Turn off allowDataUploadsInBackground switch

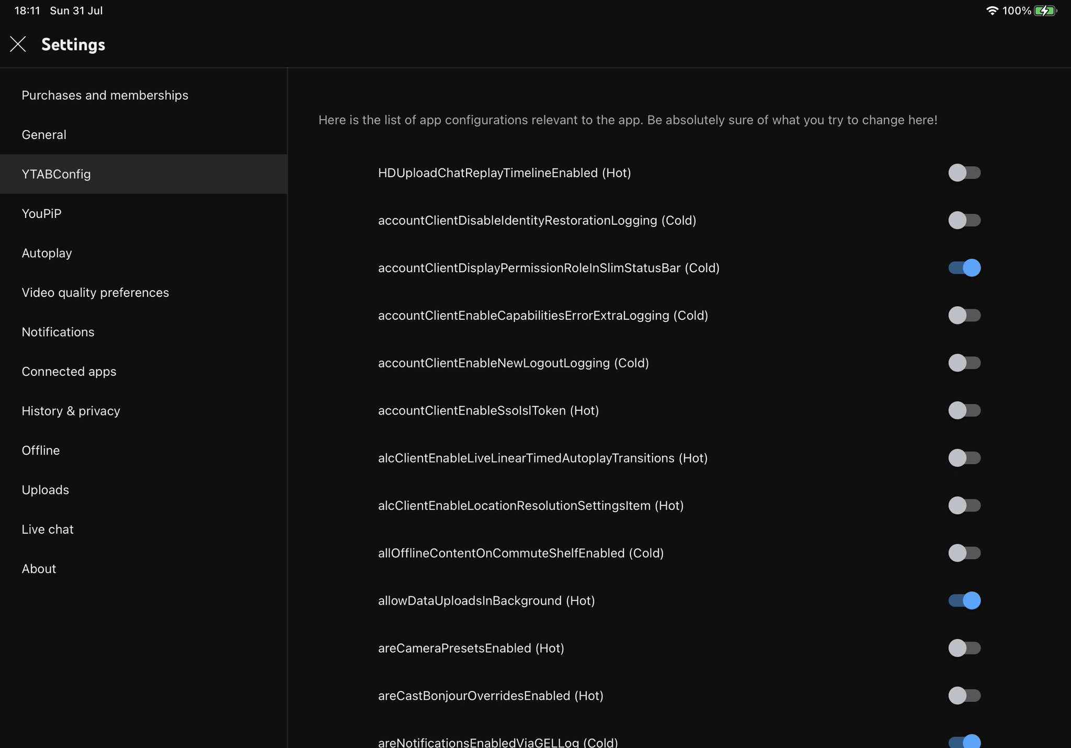point(964,601)
